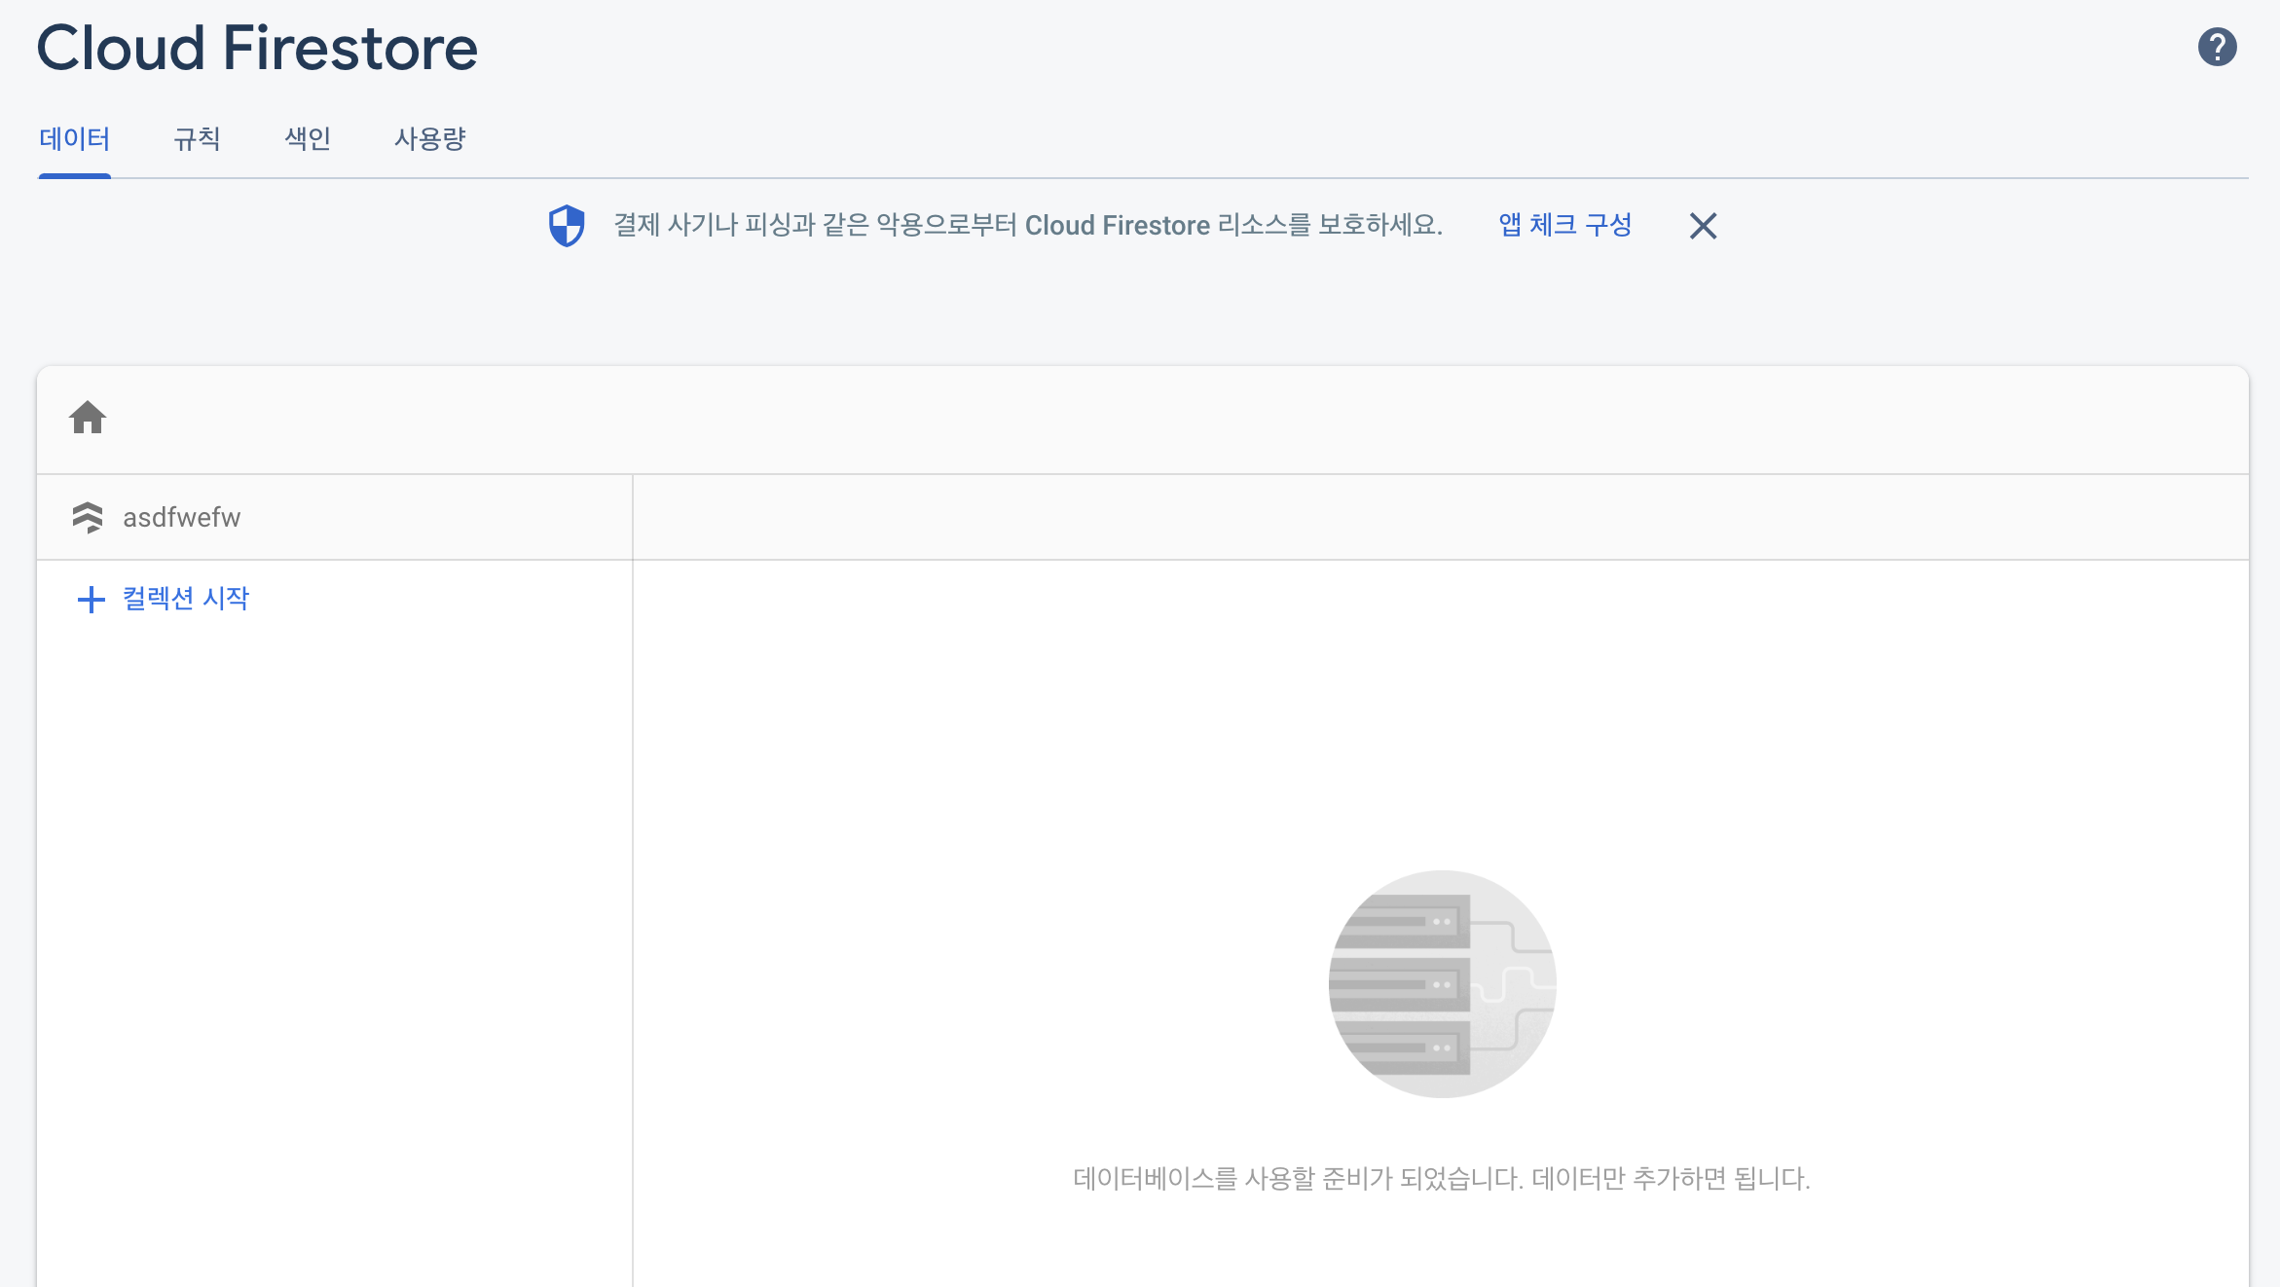Click the App Check banner message text
The height and width of the screenshot is (1287, 2280).
coord(1027,225)
